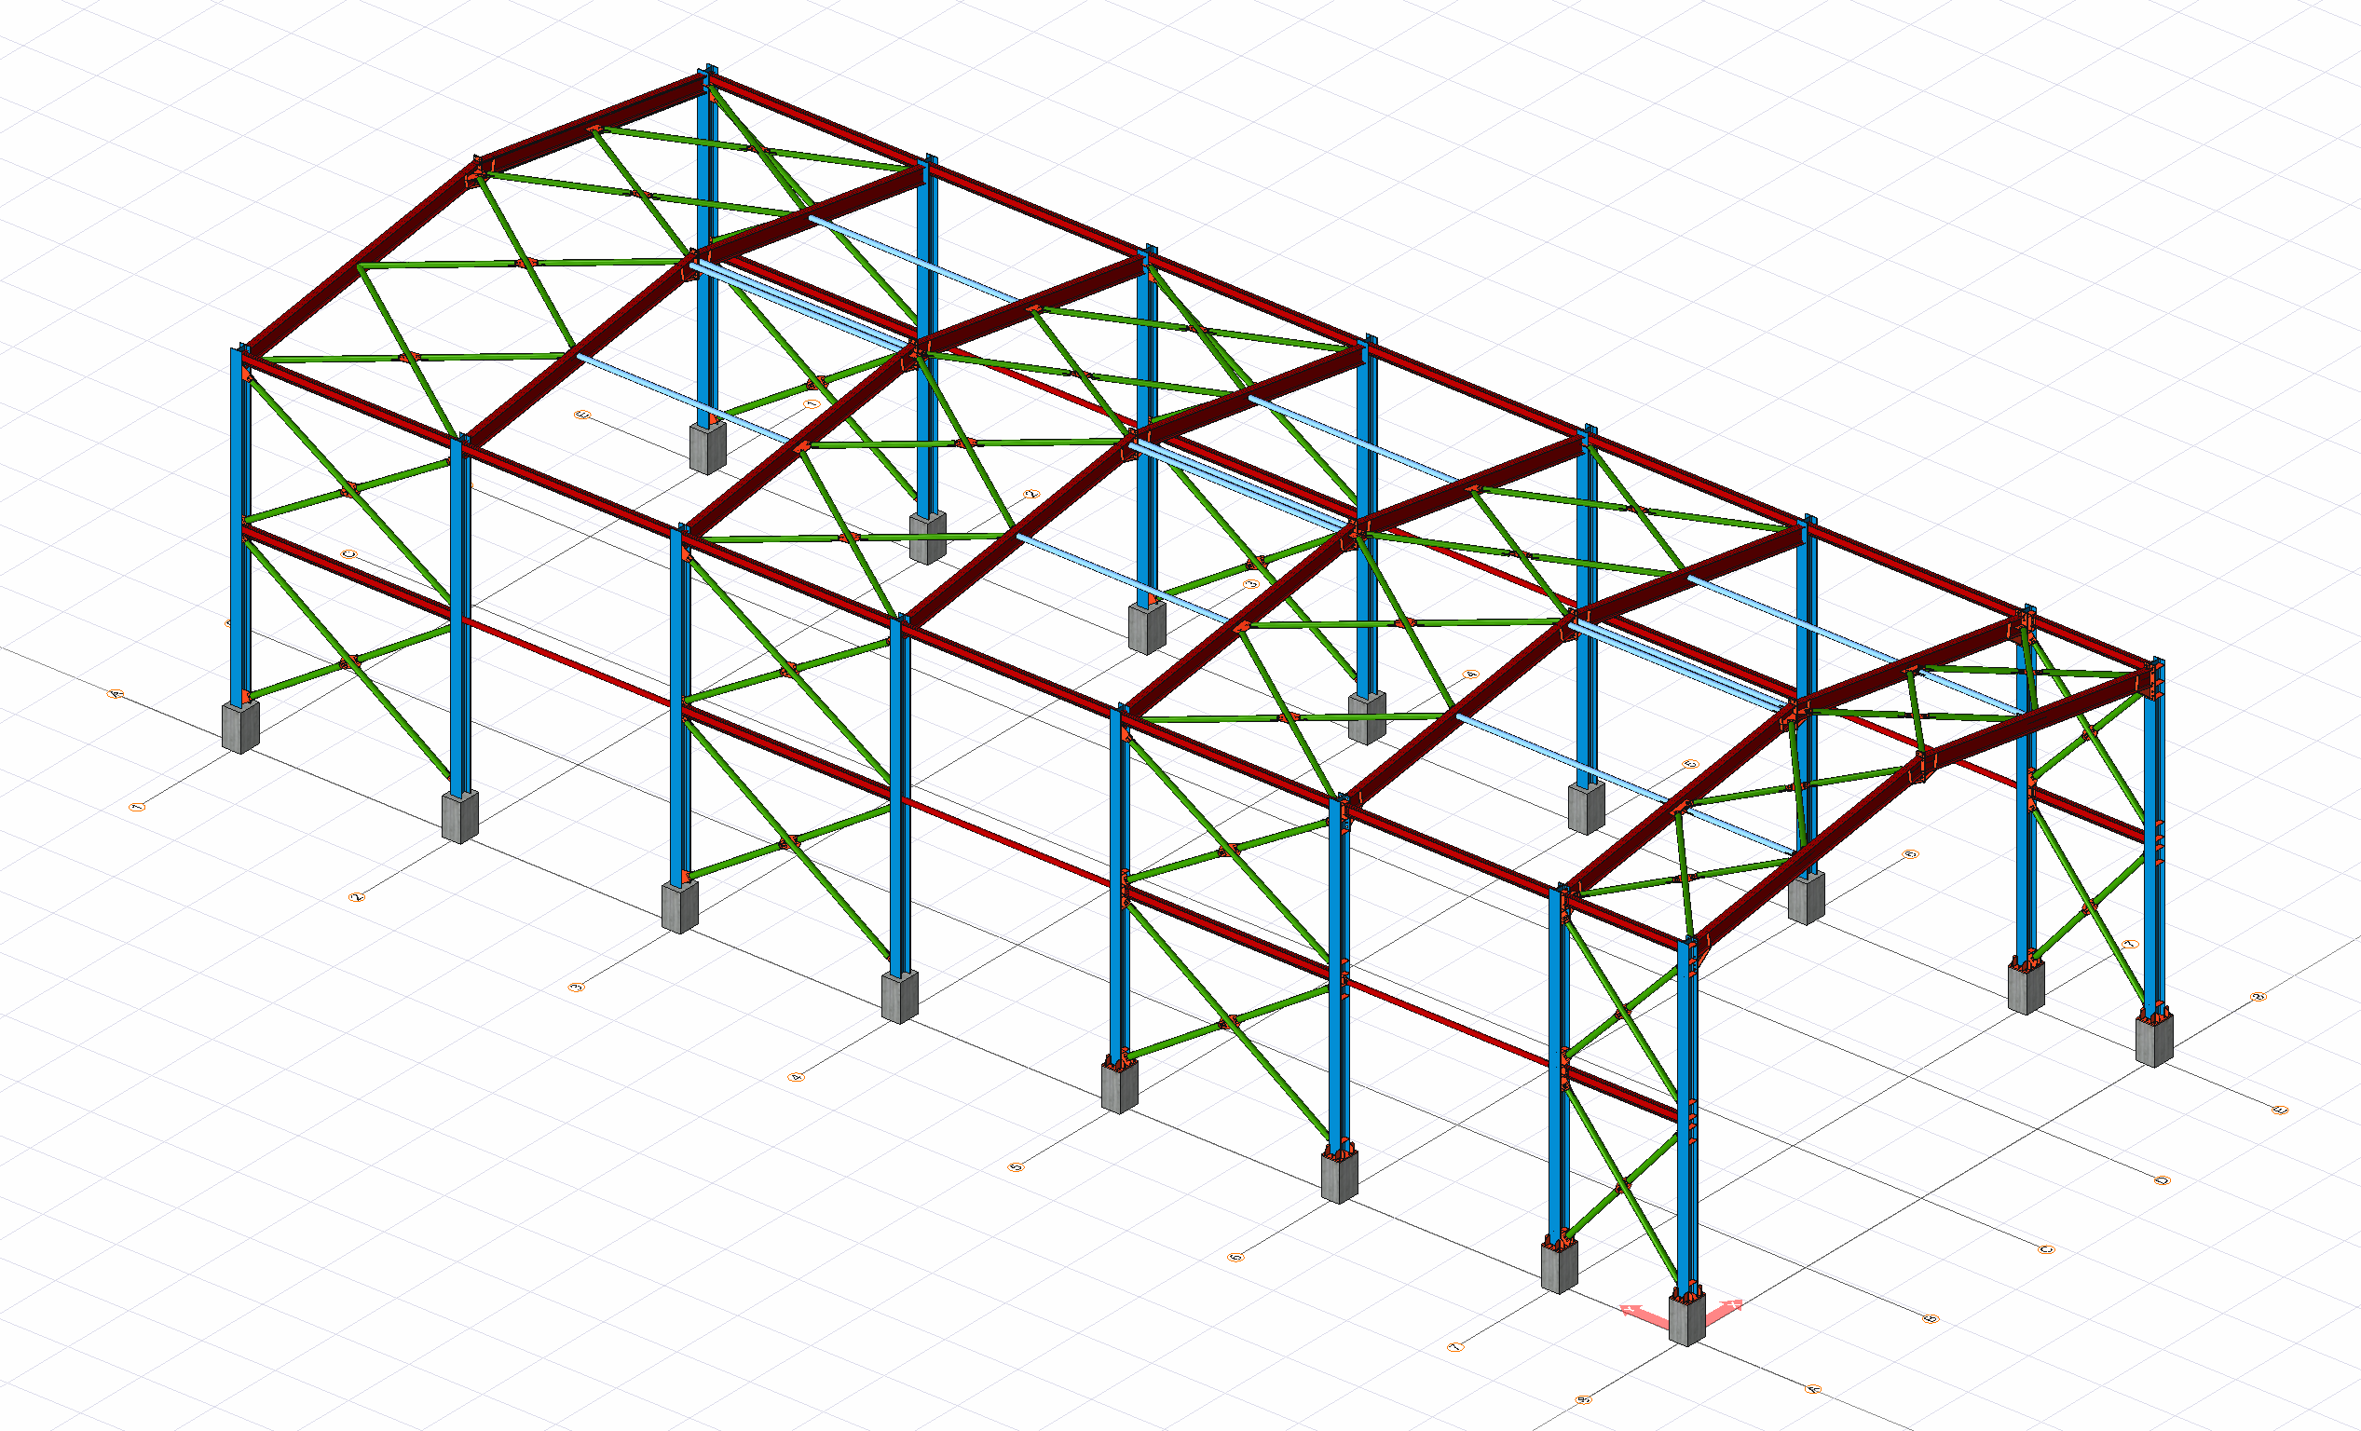Click grid bubble C at lower right

[2046, 1249]
